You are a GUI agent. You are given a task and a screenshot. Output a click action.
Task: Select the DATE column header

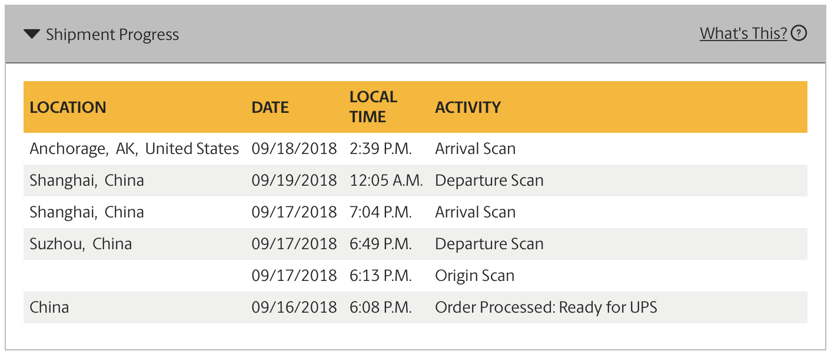click(270, 107)
